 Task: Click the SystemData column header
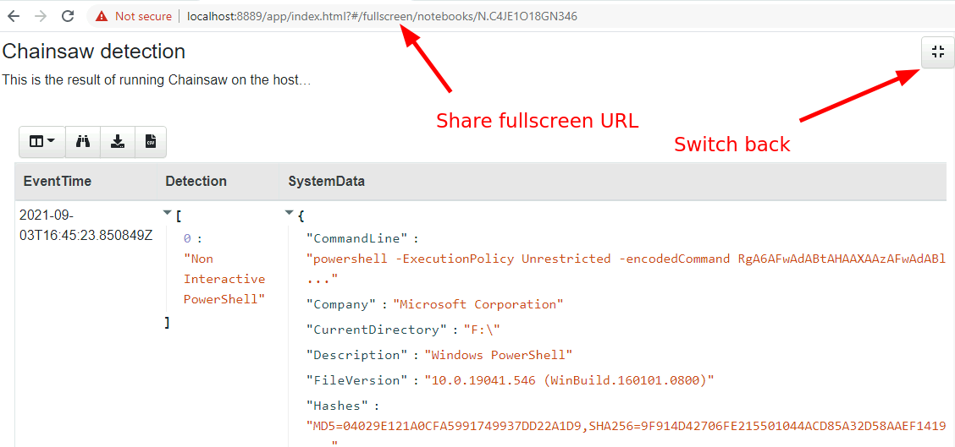pos(326,181)
